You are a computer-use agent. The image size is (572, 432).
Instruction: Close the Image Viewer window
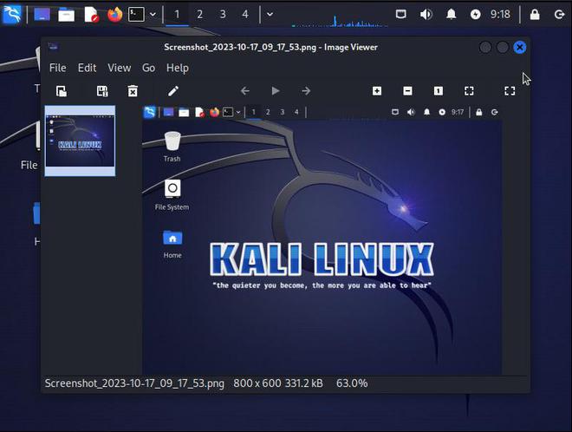519,47
